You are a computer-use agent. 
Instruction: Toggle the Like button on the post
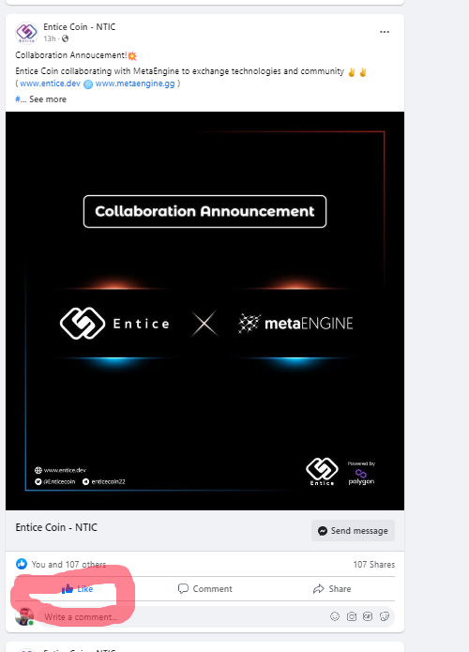pos(77,589)
